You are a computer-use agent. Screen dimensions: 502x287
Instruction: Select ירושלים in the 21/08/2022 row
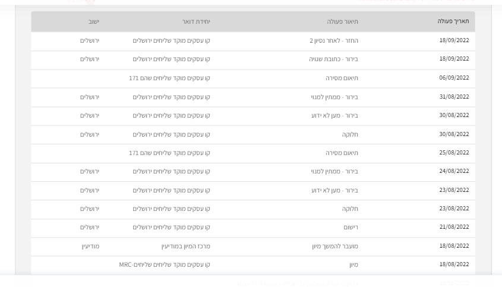coord(90,228)
